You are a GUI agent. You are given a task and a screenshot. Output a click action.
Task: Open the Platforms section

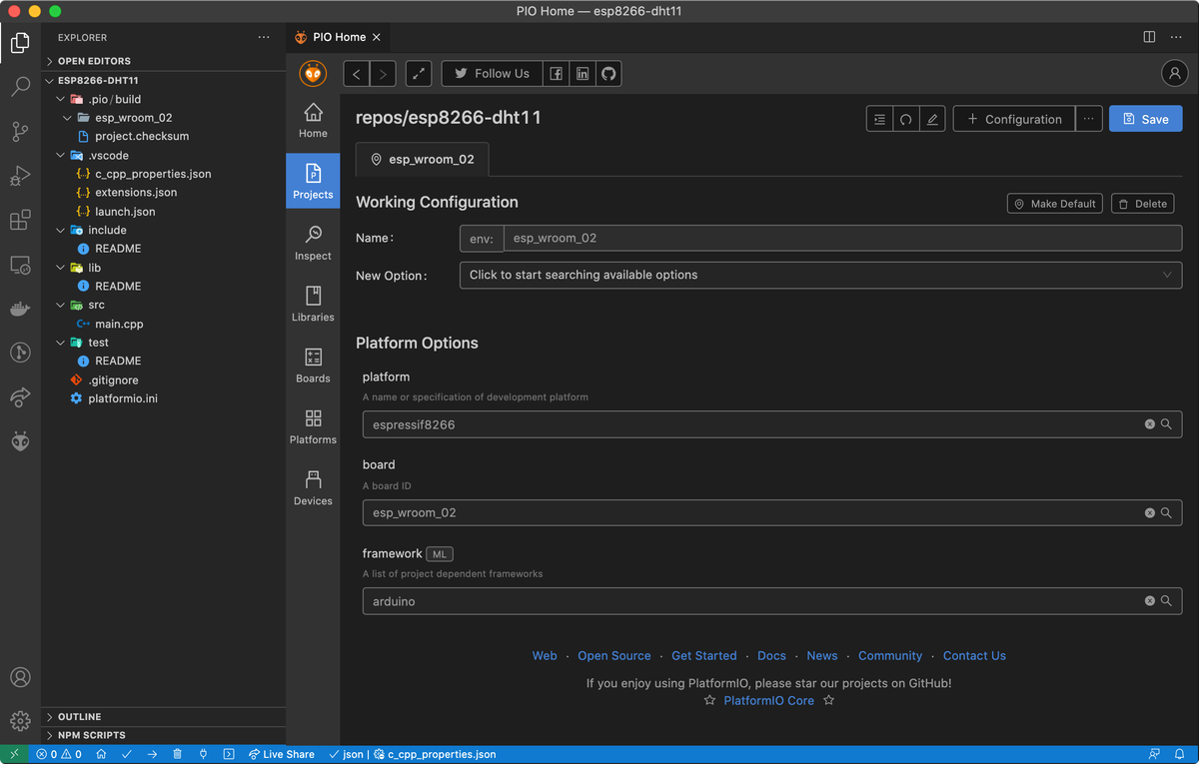313,427
